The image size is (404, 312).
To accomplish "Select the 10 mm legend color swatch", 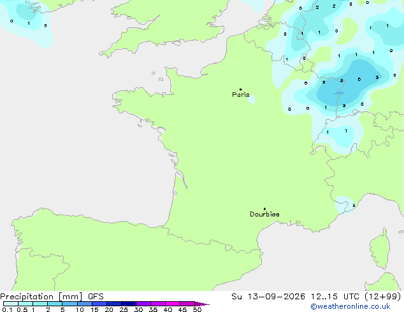I will (x=85, y=304).
